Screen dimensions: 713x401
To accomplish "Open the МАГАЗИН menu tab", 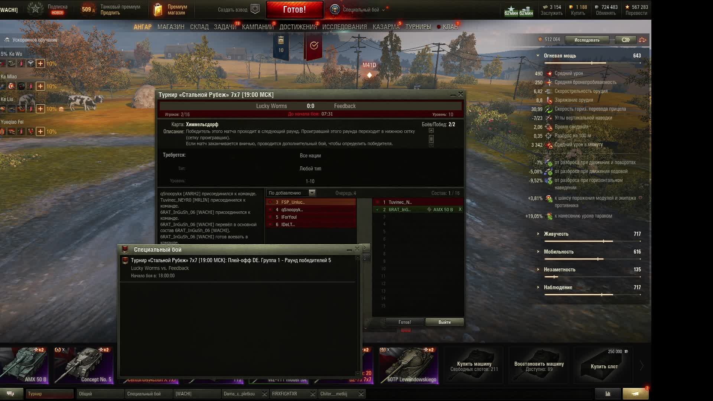I will 171,27.
